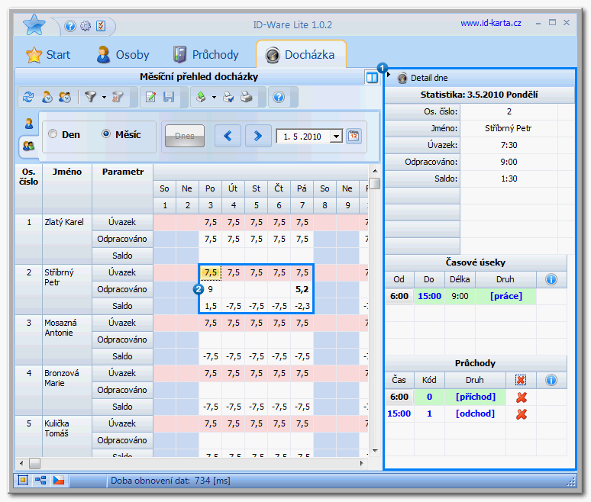Switch to the Průchody tab

(206, 55)
